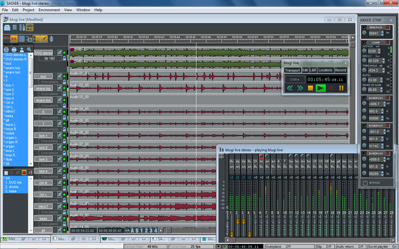
Task: Open the Environment menu
Action: point(49,10)
